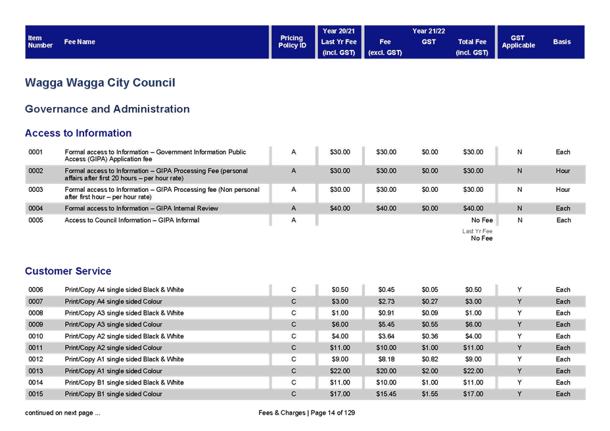Click the $5.45 fee excluding GST
The width and height of the screenshot is (610, 431).
pos(387,325)
